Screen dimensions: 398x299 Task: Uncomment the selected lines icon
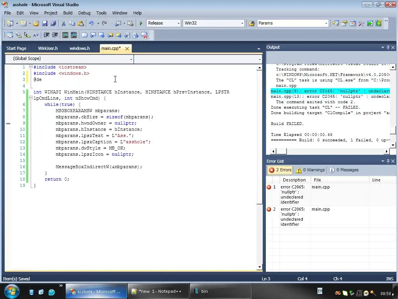[73, 35]
